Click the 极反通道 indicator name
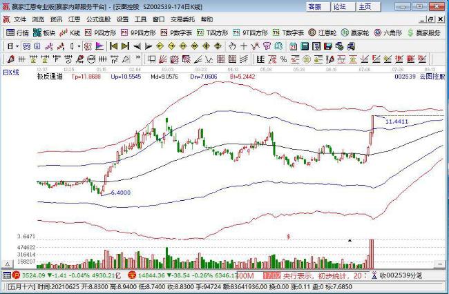The width and height of the screenshot is (449, 294). click(x=50, y=77)
